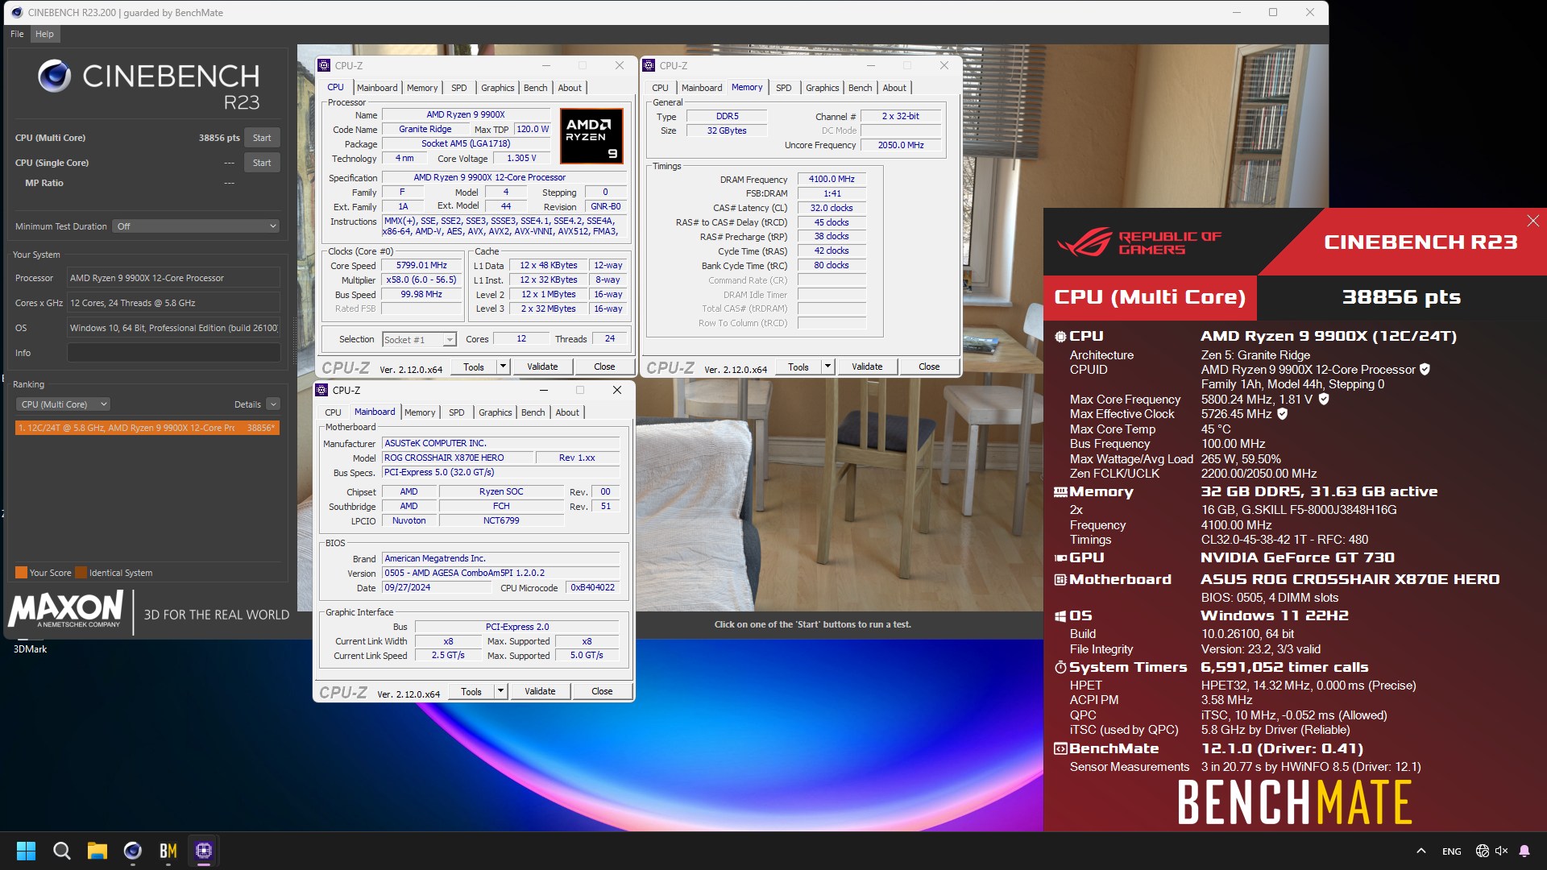The width and height of the screenshot is (1547, 870).
Task: Open CPU-Z from the taskbar
Action: (x=204, y=851)
